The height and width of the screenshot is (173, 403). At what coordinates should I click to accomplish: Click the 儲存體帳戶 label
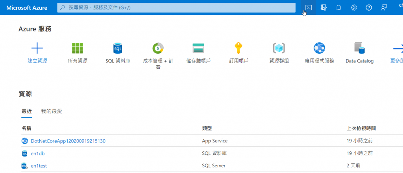[198, 61]
